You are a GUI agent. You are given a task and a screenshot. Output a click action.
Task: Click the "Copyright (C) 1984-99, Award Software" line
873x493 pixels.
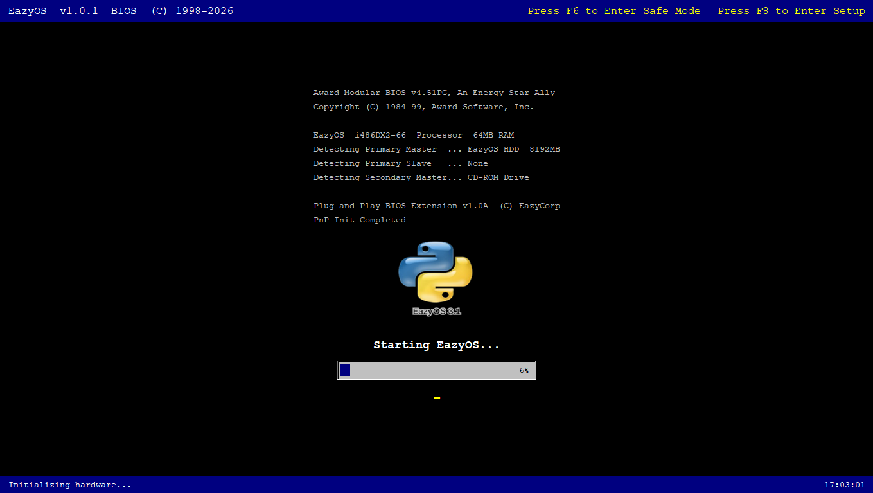pyautogui.click(x=424, y=107)
